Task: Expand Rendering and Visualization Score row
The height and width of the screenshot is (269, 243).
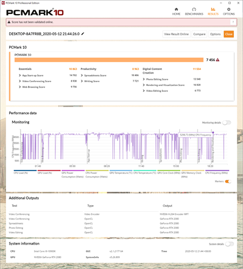Action: point(144,85)
